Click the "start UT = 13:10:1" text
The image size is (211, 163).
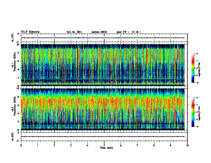coord(129,32)
